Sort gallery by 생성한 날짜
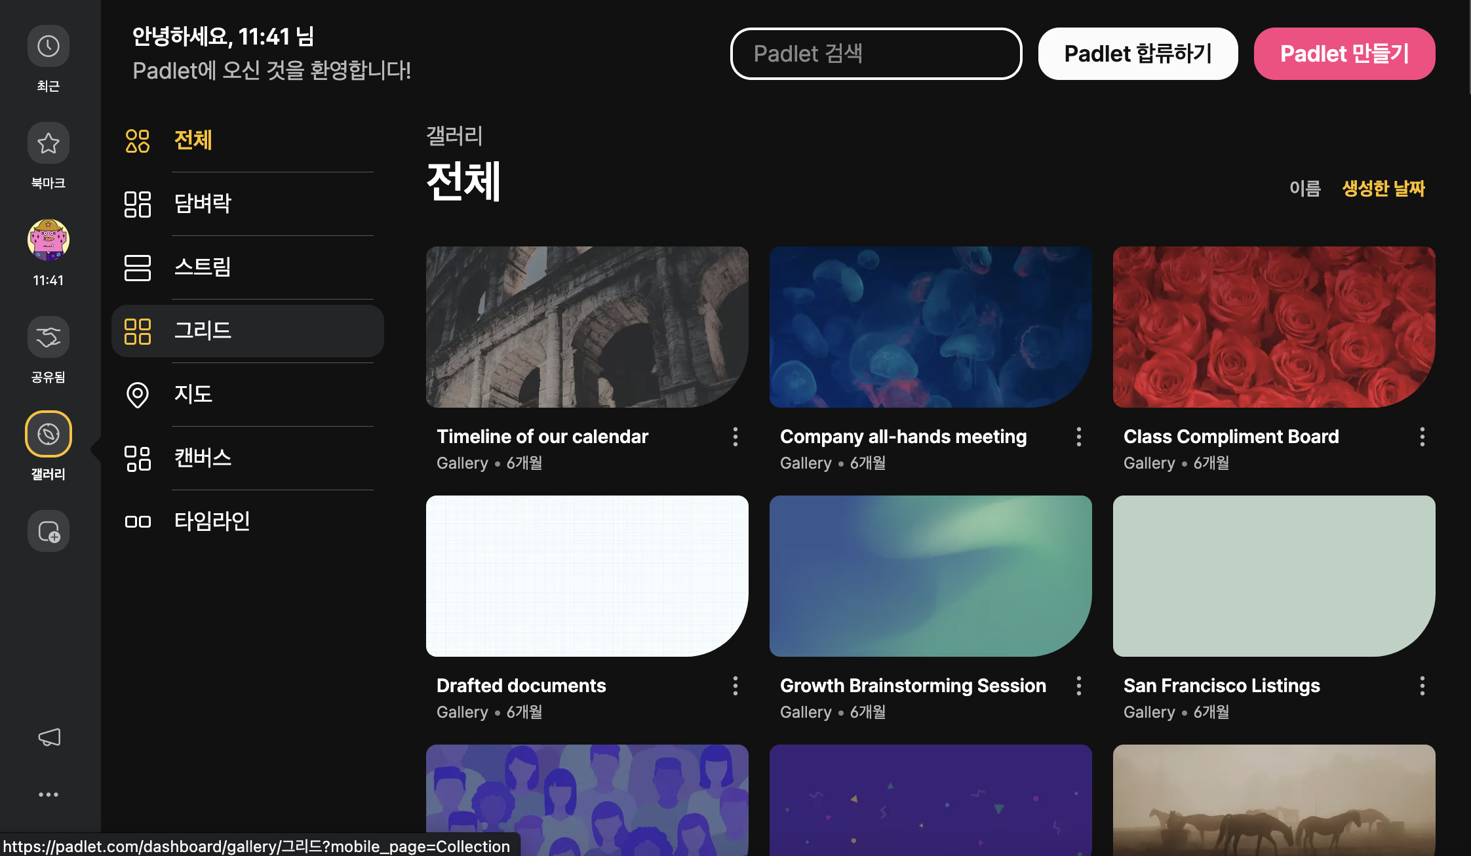 (x=1383, y=189)
